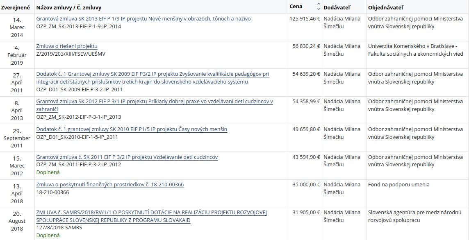
Task: Open the Zmluva o riešení projektu link
Action: click(x=67, y=46)
